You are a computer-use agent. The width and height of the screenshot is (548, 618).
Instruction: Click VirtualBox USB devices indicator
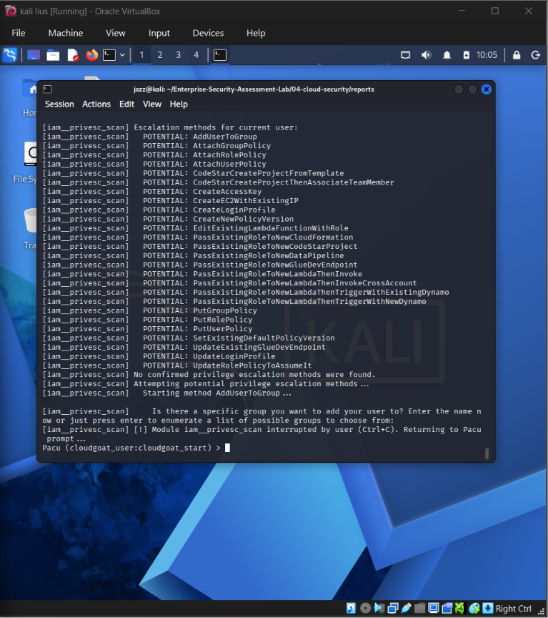coord(407,608)
